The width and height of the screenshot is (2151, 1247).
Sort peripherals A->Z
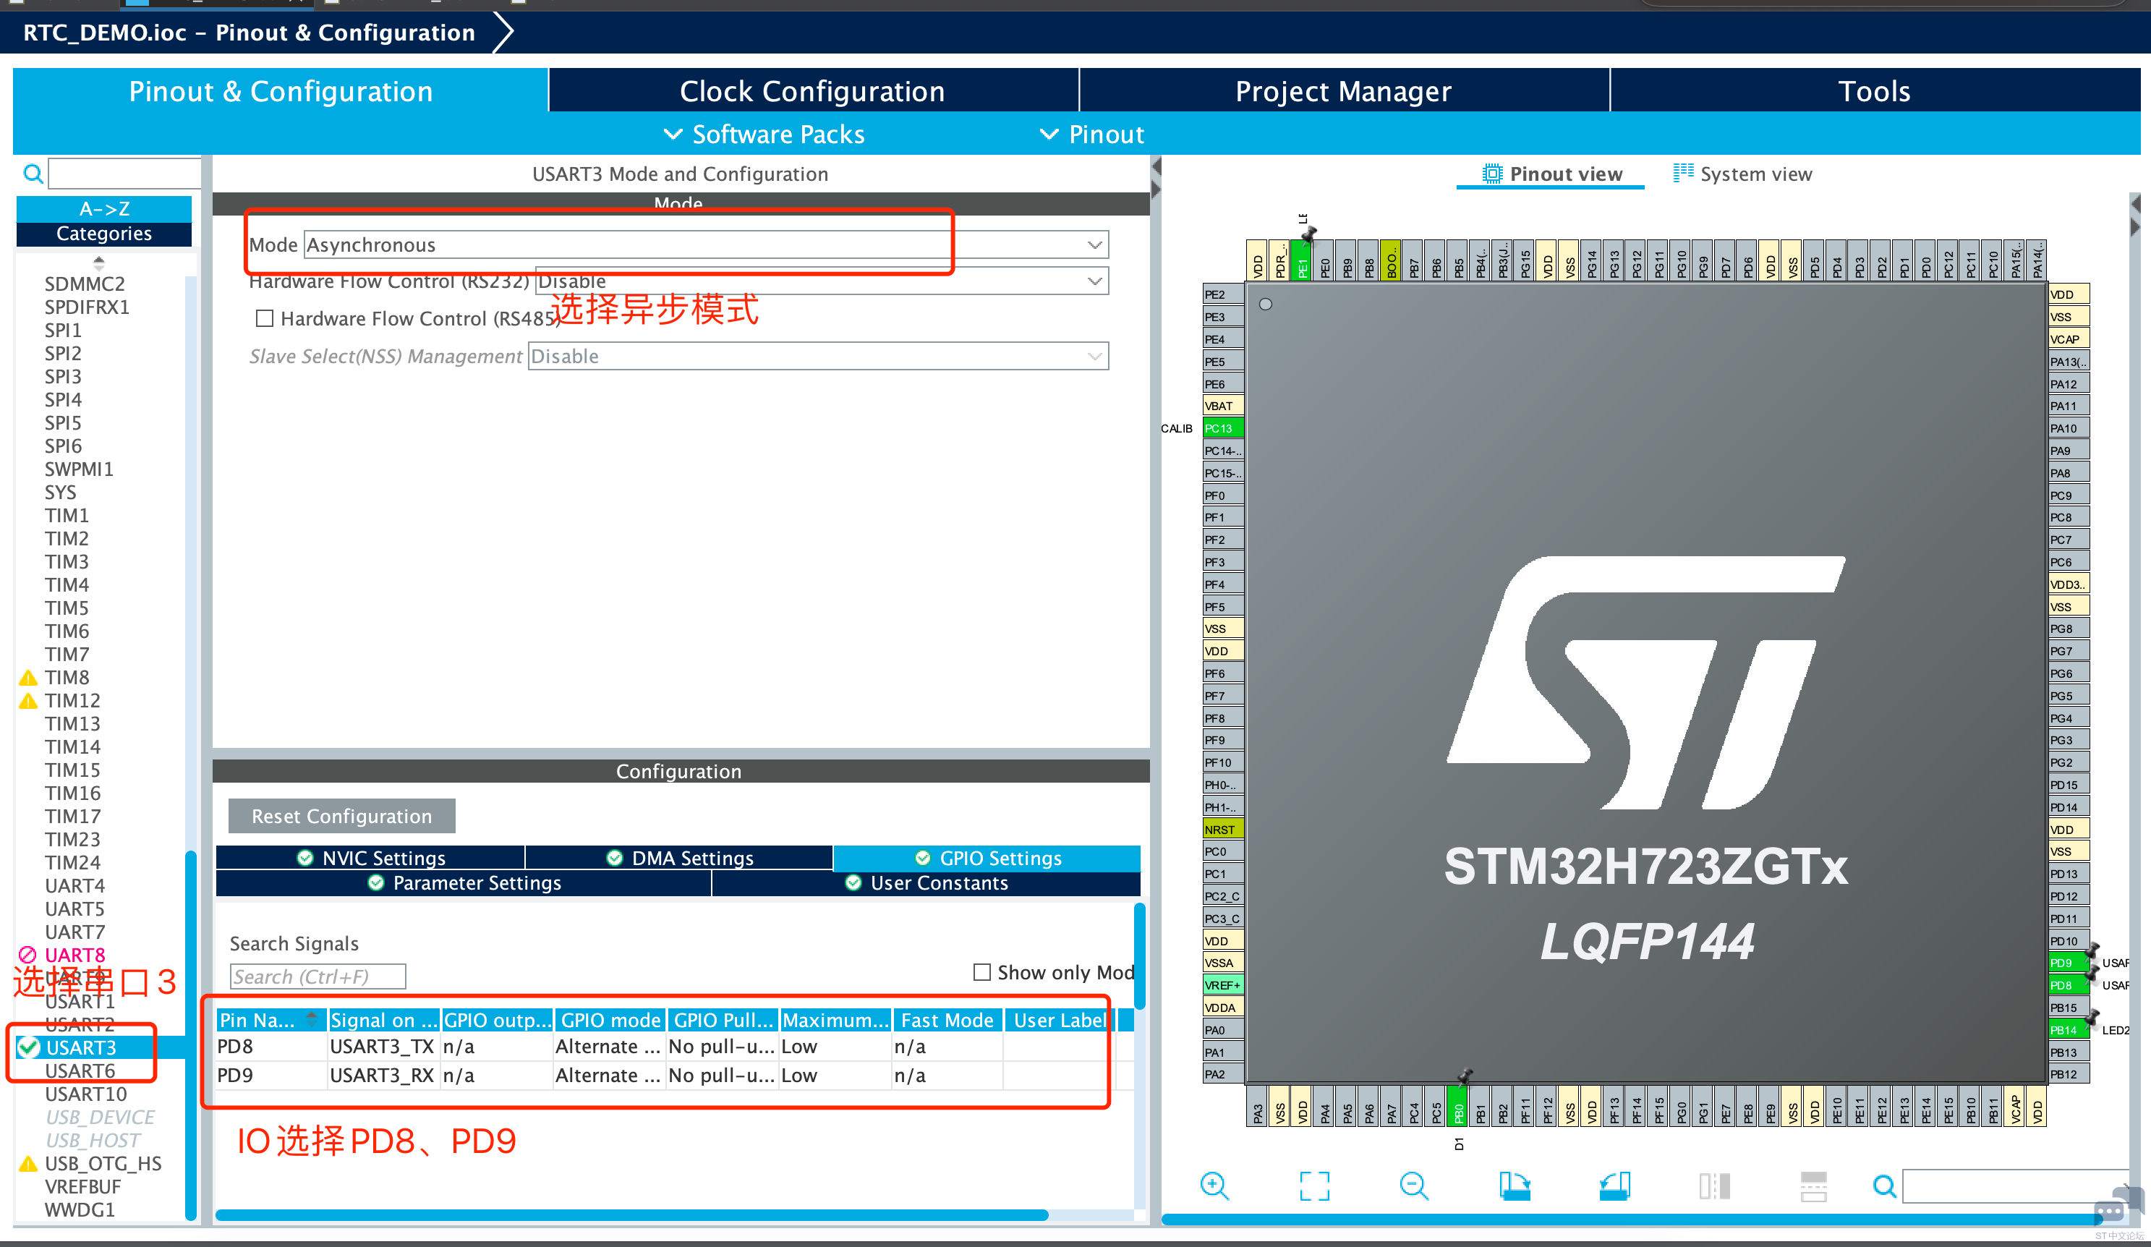(x=104, y=209)
